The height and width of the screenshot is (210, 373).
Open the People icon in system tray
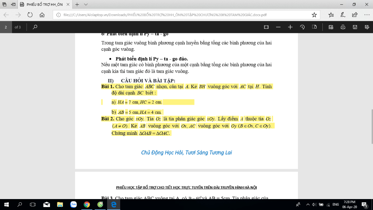[298, 205]
